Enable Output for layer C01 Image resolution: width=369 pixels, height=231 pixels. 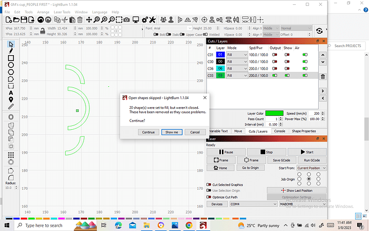point(275,55)
